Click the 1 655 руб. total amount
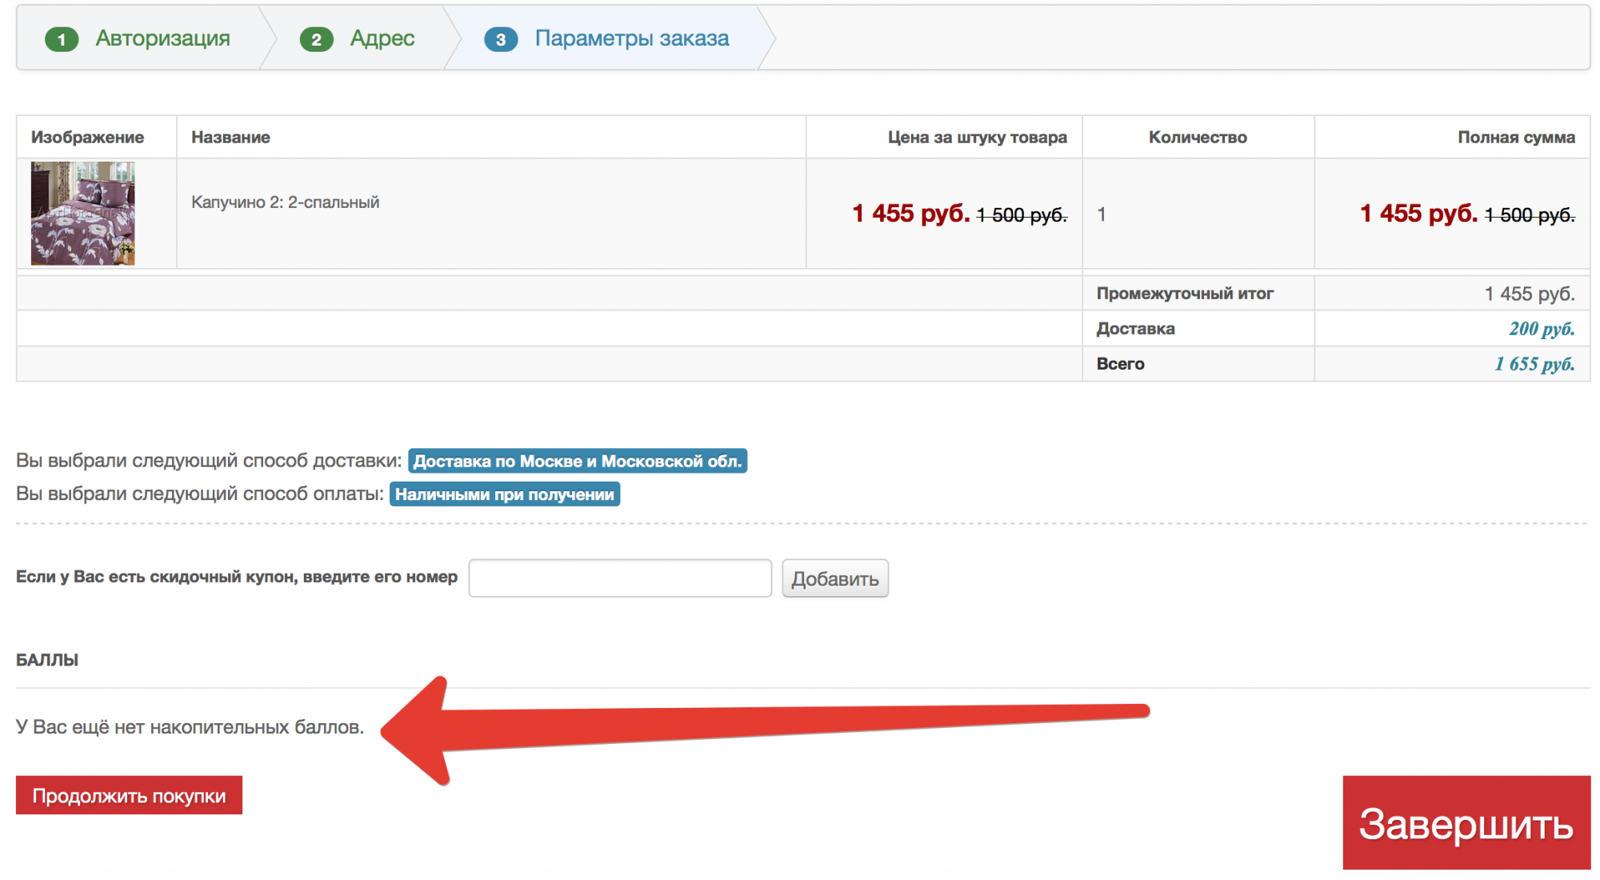This screenshot has width=1600, height=880. tap(1534, 364)
